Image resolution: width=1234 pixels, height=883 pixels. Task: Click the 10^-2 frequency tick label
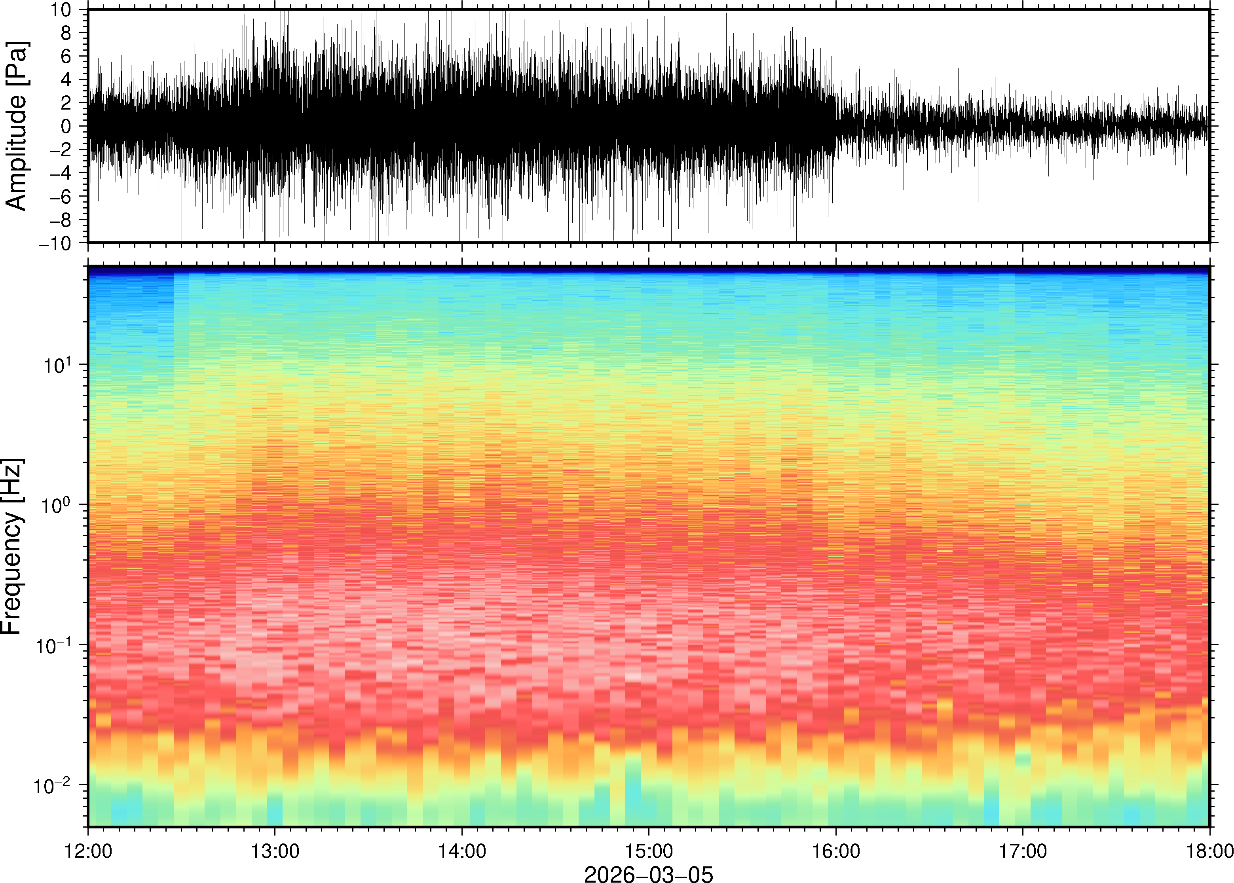(52, 786)
